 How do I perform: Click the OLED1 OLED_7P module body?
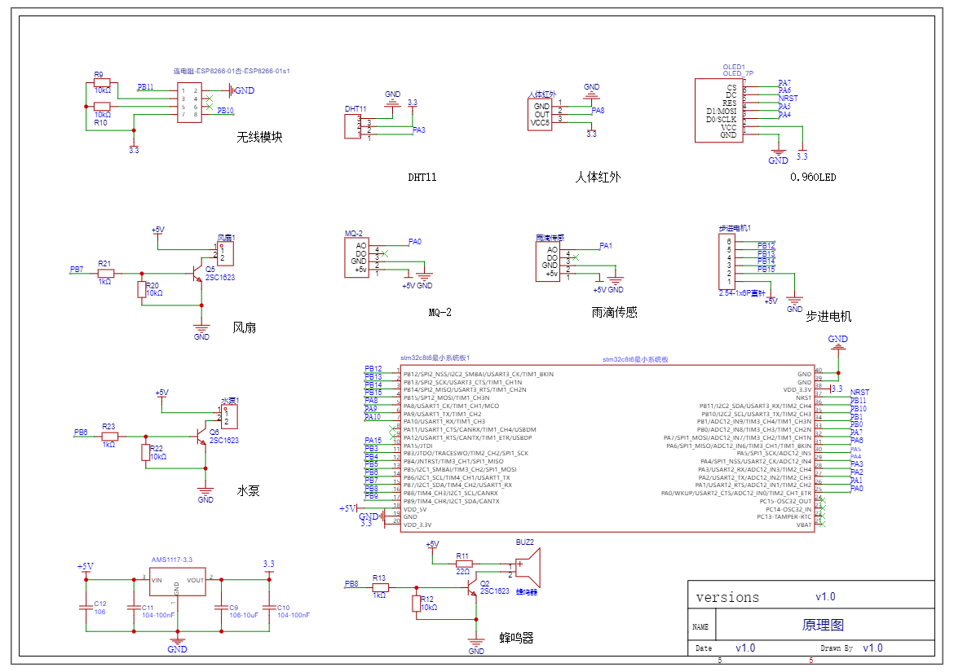coord(718,111)
